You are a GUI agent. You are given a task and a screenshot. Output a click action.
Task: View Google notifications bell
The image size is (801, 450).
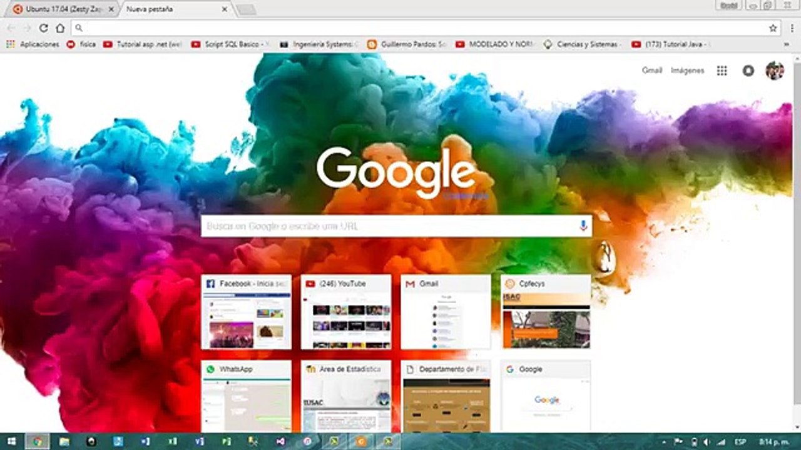748,71
